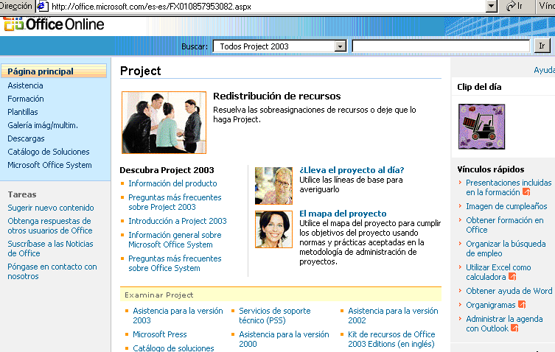Open Microsoft Office System in the sidebar

tap(49, 165)
